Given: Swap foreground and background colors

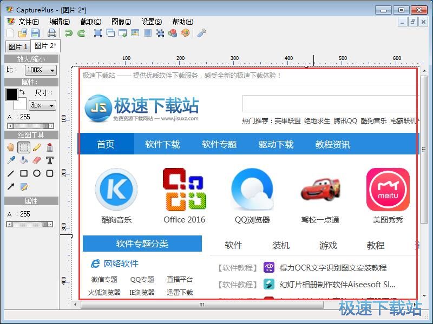Looking at the screenshot, I should pos(23,92).
